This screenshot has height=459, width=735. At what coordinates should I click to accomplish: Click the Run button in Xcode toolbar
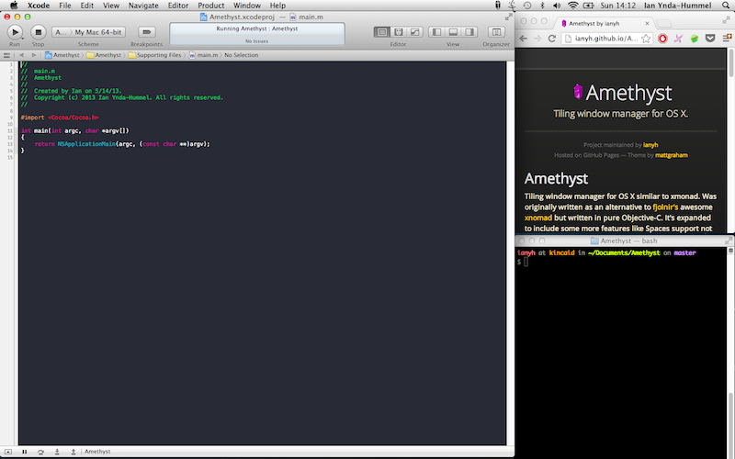[x=15, y=32]
